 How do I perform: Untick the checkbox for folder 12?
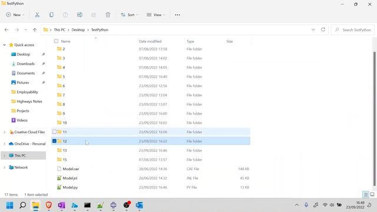[x=54, y=141]
